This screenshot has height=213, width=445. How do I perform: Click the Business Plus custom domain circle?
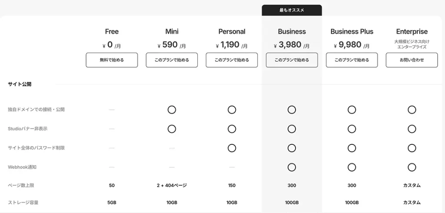pos(352,110)
